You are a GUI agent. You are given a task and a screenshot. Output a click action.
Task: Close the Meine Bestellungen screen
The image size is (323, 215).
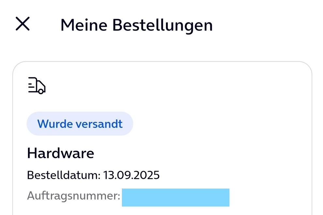(22, 24)
